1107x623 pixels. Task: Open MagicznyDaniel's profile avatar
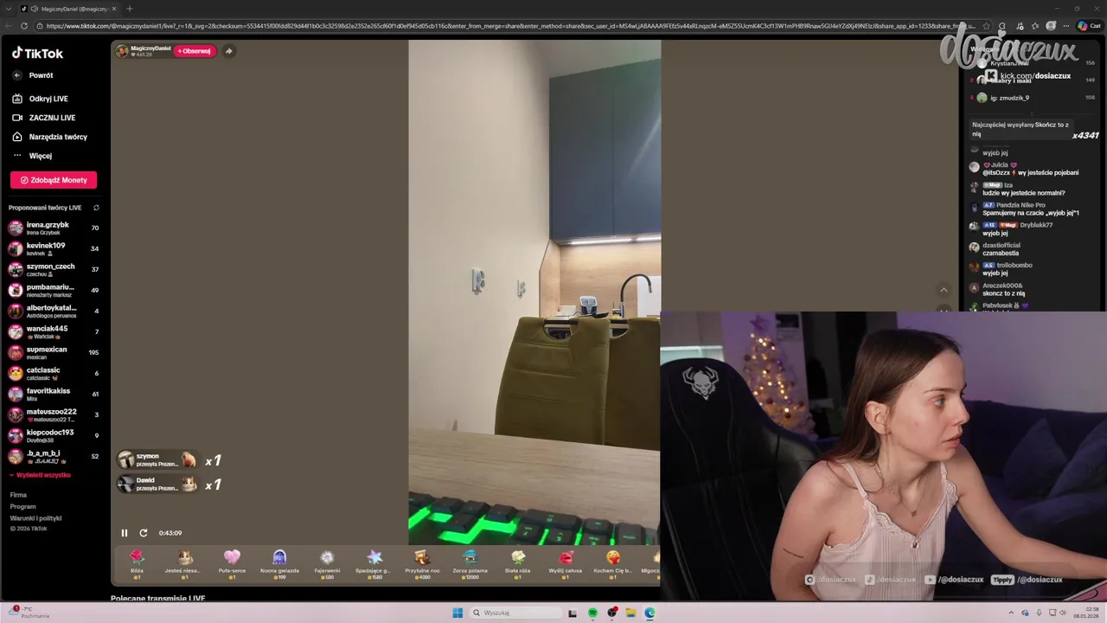tap(122, 51)
